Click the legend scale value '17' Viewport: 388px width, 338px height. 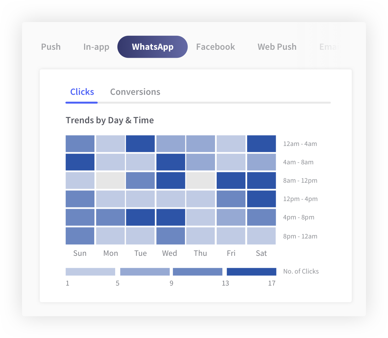[x=272, y=283]
